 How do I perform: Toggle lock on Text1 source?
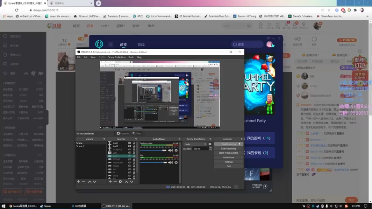[134, 143]
